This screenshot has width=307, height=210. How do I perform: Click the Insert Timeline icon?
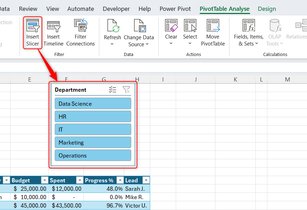[53, 26]
